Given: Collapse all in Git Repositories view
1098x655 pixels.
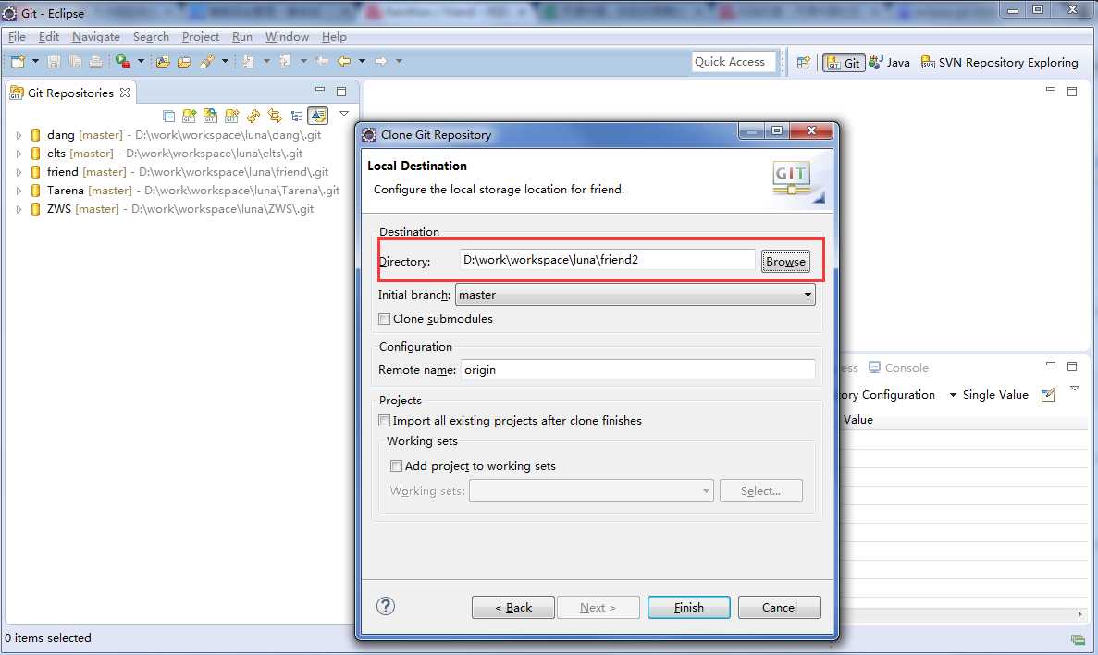Looking at the screenshot, I should click(168, 116).
